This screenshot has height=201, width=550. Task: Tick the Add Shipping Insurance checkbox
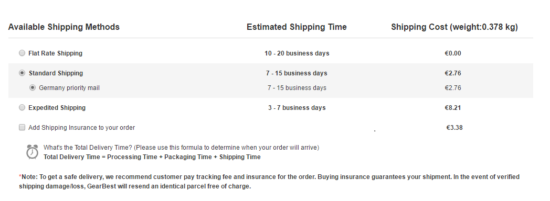pyautogui.click(x=22, y=128)
